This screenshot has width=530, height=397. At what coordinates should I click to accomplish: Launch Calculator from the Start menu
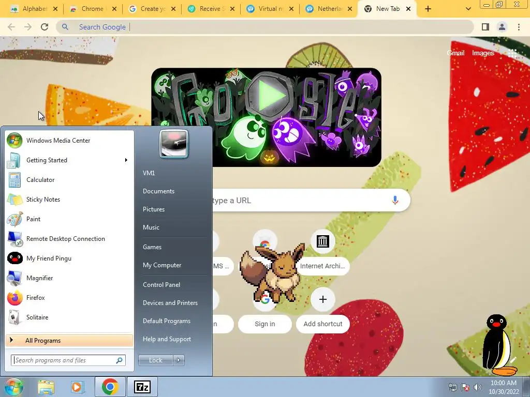(69, 179)
